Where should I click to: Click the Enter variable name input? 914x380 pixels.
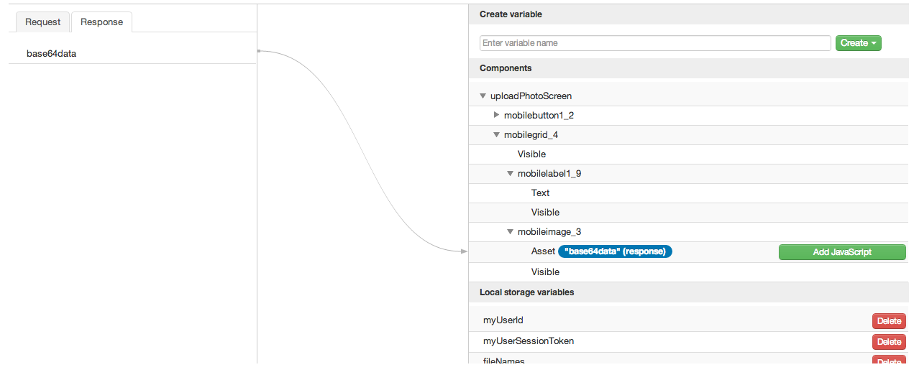click(655, 43)
